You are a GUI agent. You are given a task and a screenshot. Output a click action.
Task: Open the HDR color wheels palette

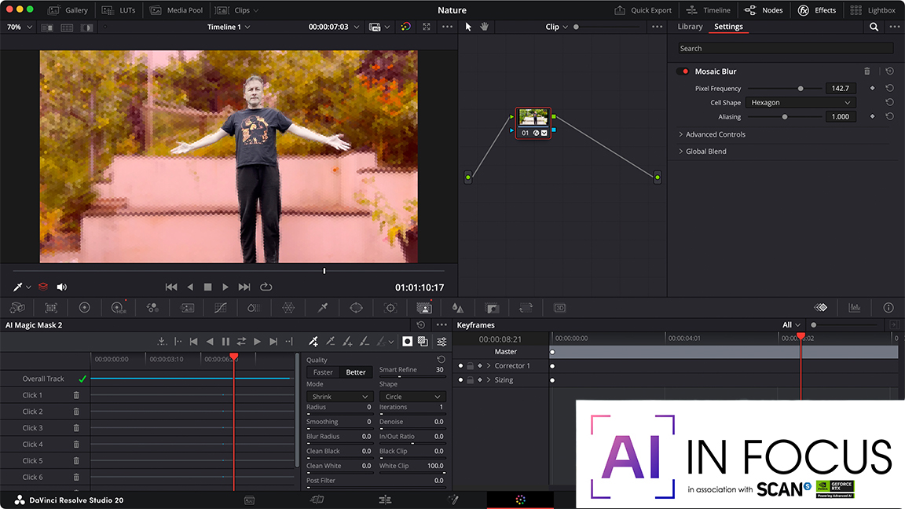click(x=119, y=308)
